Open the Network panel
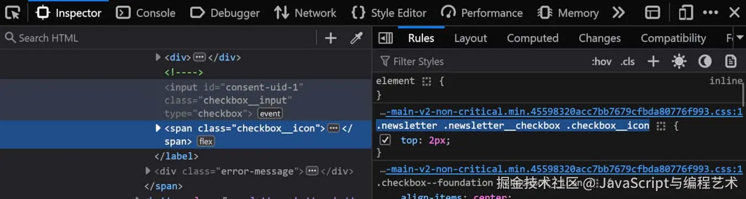Image resolution: width=746 pixels, height=199 pixels. [305, 13]
